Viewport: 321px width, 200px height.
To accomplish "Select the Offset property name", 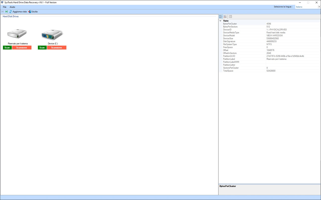I will (x=226, y=50).
